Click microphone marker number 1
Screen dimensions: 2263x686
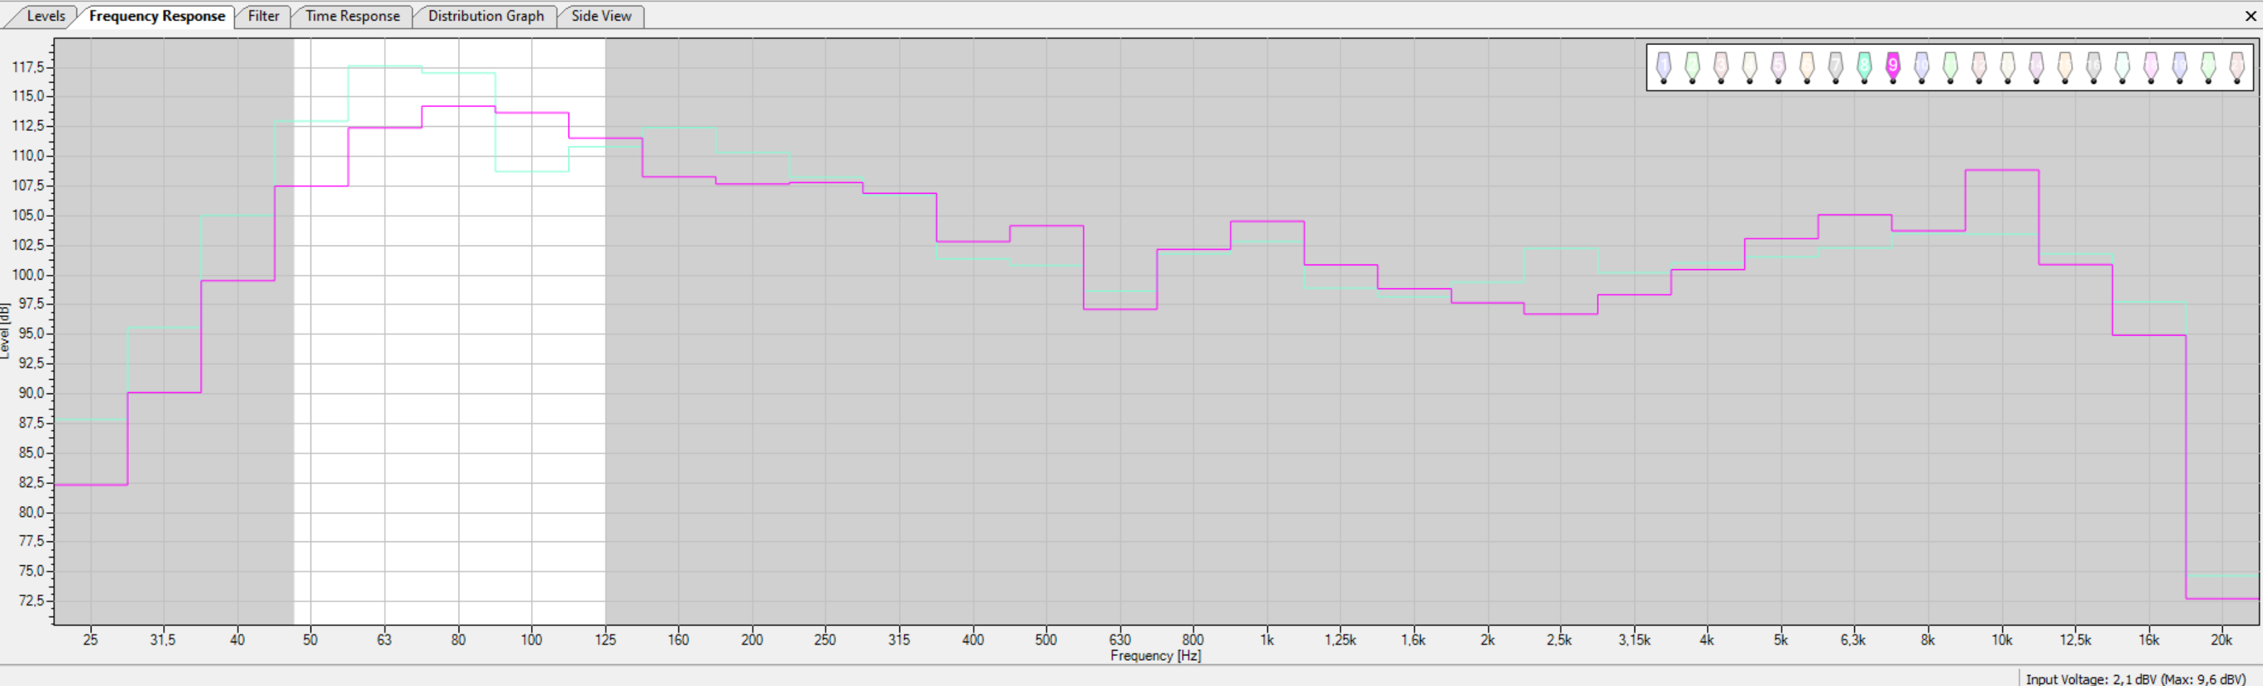1663,65
